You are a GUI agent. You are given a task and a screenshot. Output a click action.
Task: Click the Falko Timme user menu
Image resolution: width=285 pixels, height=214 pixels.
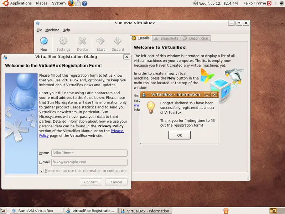(255, 3)
